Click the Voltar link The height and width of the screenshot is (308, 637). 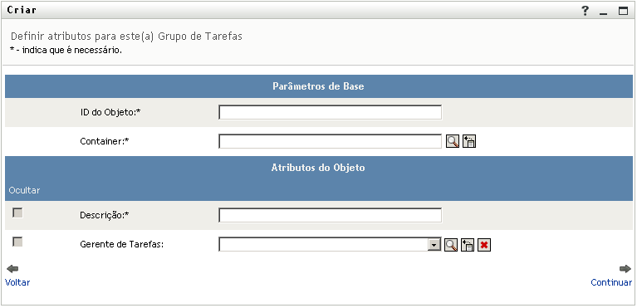[17, 282]
